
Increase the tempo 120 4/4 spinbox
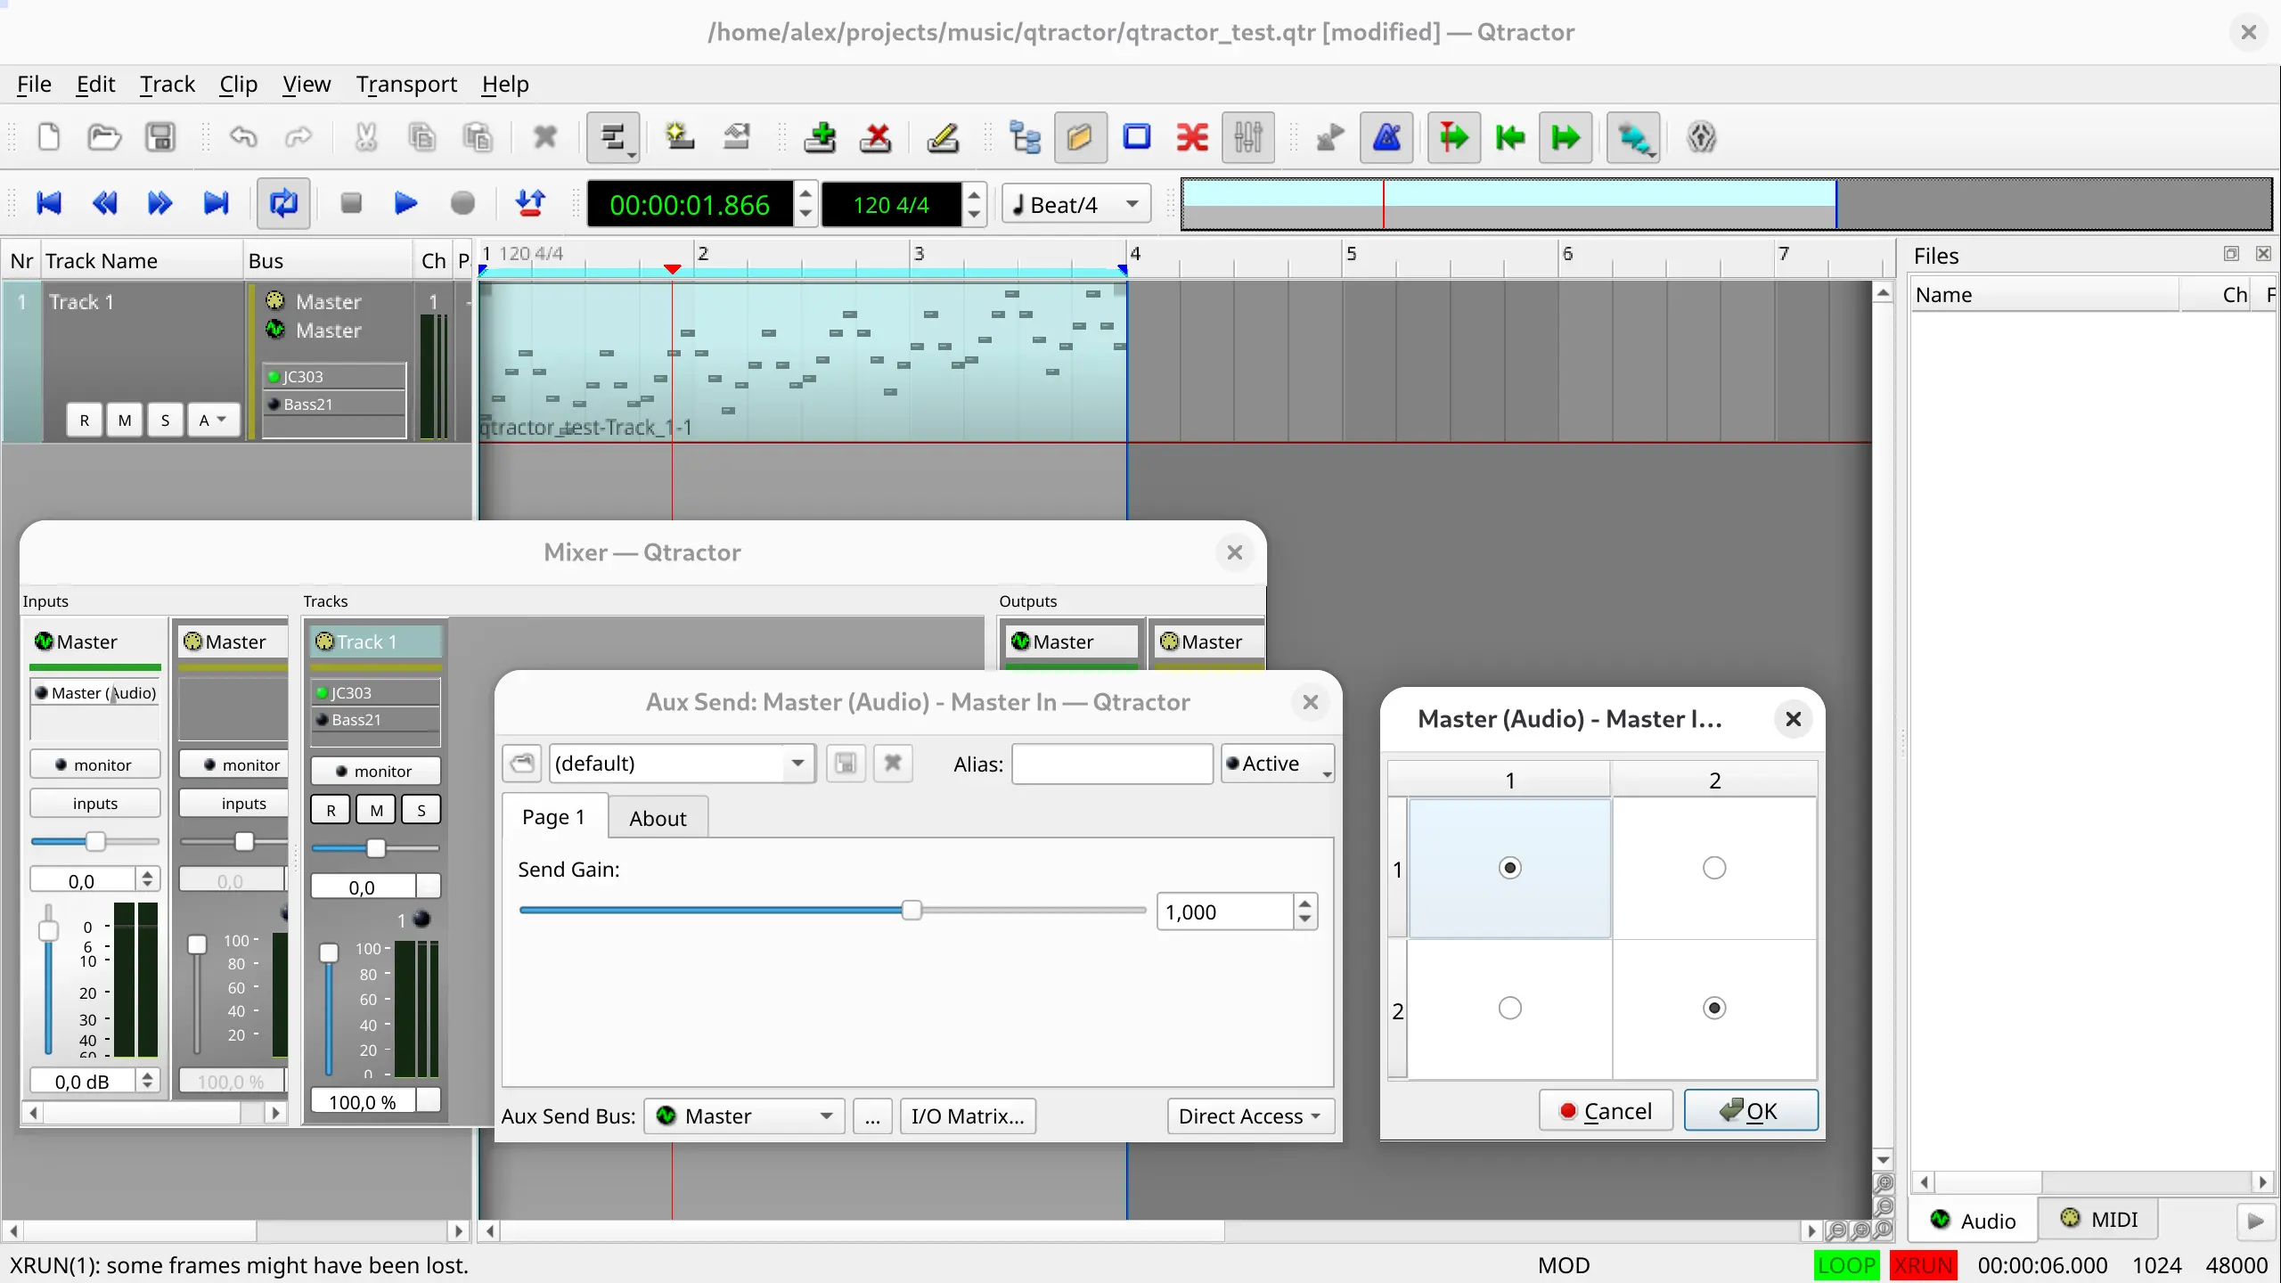tap(974, 194)
